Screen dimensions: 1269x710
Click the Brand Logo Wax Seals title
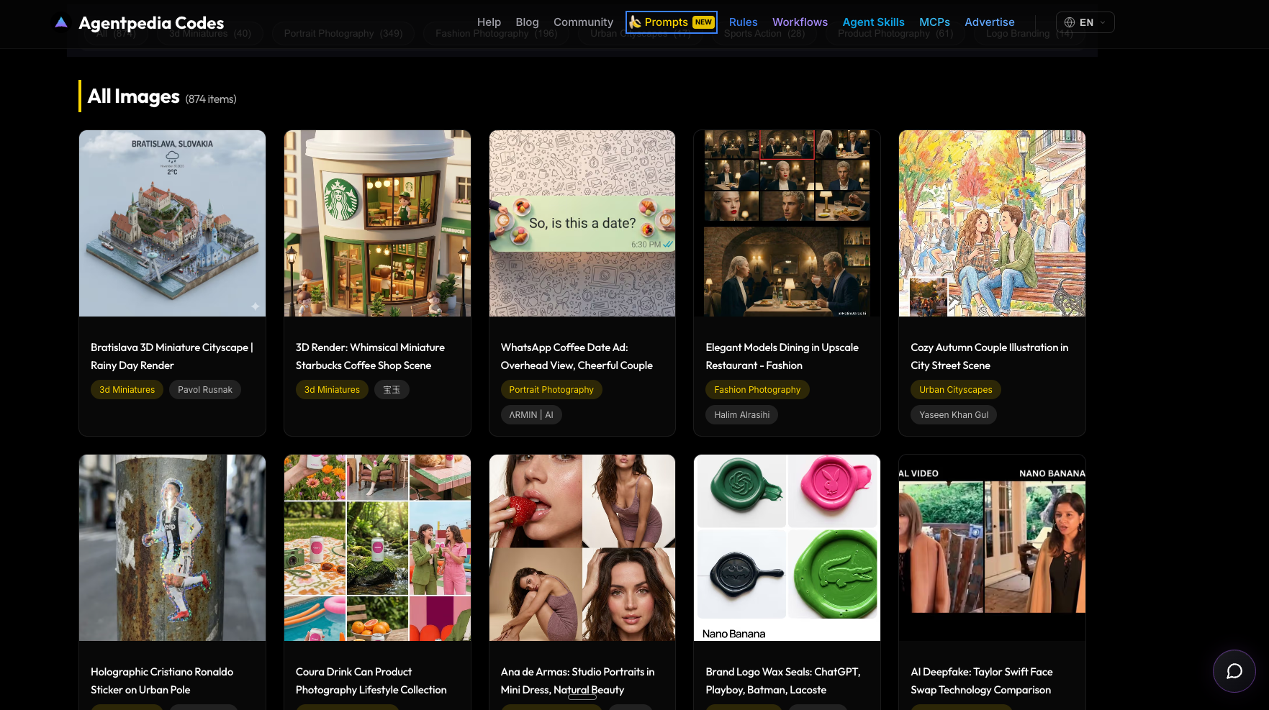(783, 681)
